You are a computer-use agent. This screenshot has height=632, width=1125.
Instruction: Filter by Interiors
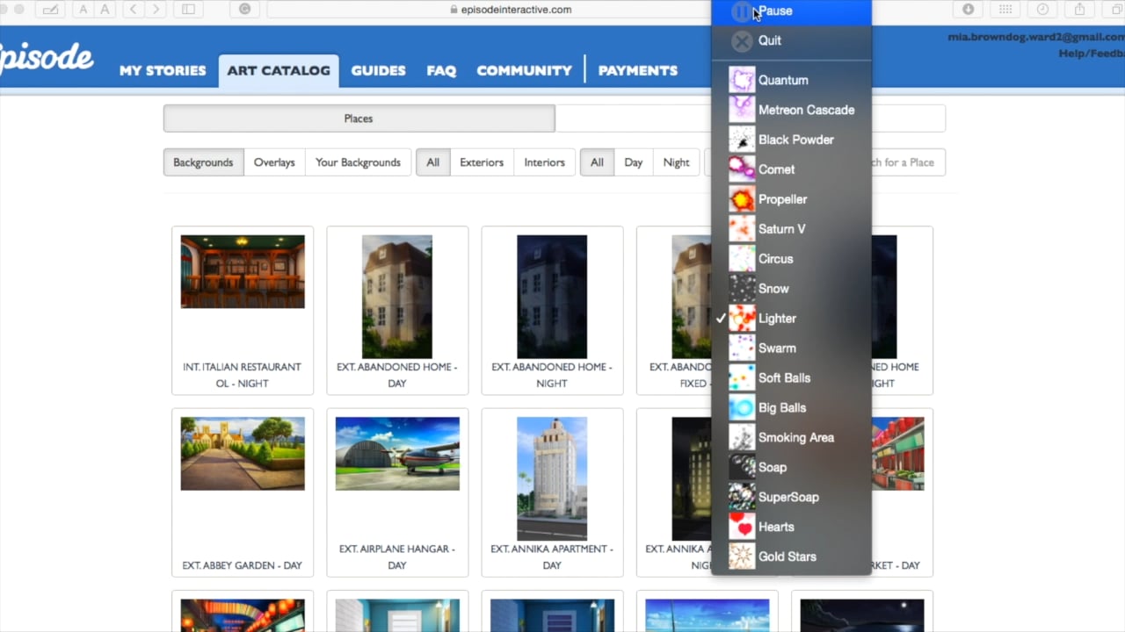tap(545, 162)
